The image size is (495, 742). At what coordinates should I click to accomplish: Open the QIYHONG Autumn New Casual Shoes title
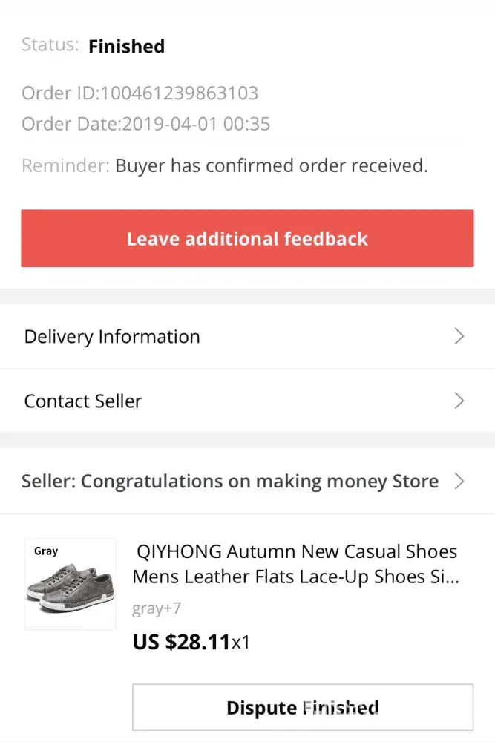[295, 564]
